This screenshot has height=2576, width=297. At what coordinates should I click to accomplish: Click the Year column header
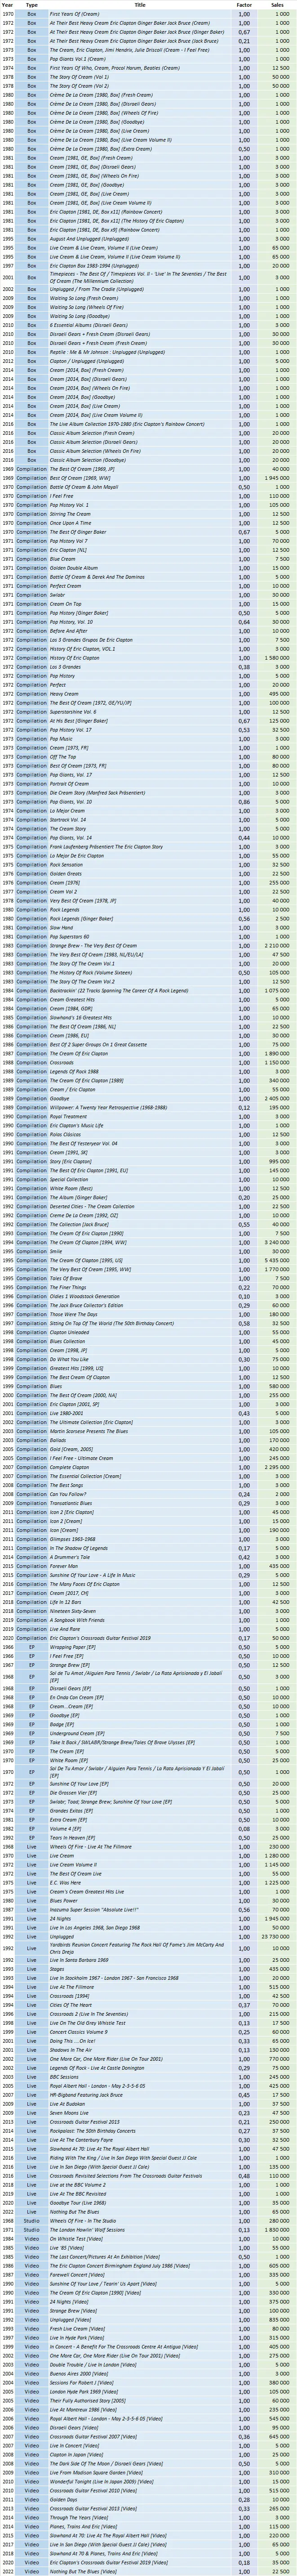point(8,5)
